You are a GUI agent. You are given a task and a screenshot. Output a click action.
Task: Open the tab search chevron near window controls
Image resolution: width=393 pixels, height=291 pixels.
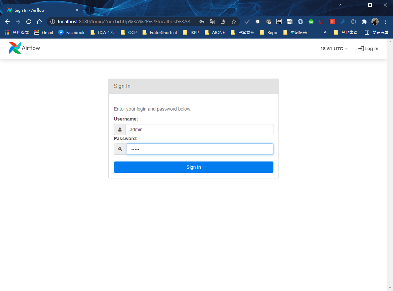point(339,5)
